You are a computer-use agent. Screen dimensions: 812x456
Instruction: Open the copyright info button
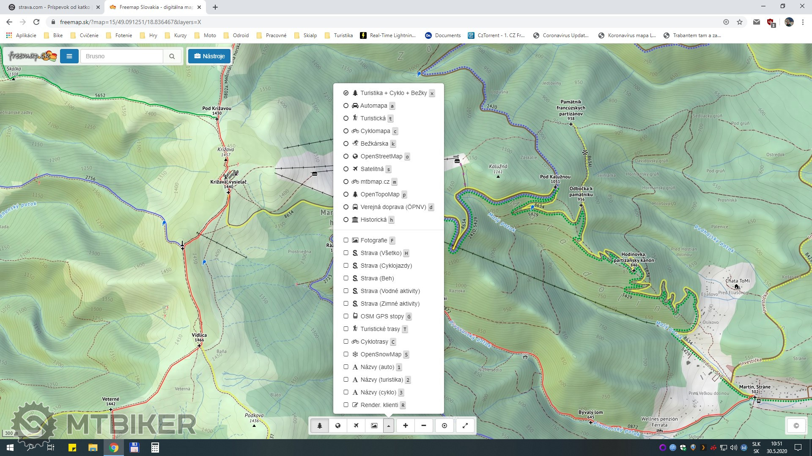(x=796, y=426)
